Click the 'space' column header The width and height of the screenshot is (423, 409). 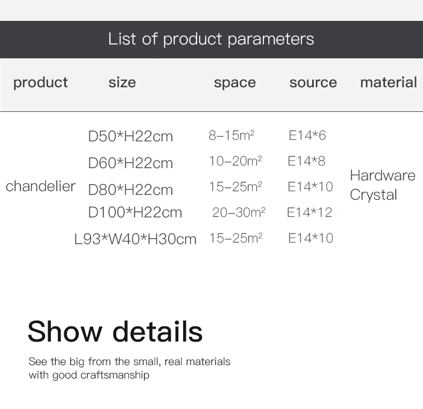tap(235, 82)
